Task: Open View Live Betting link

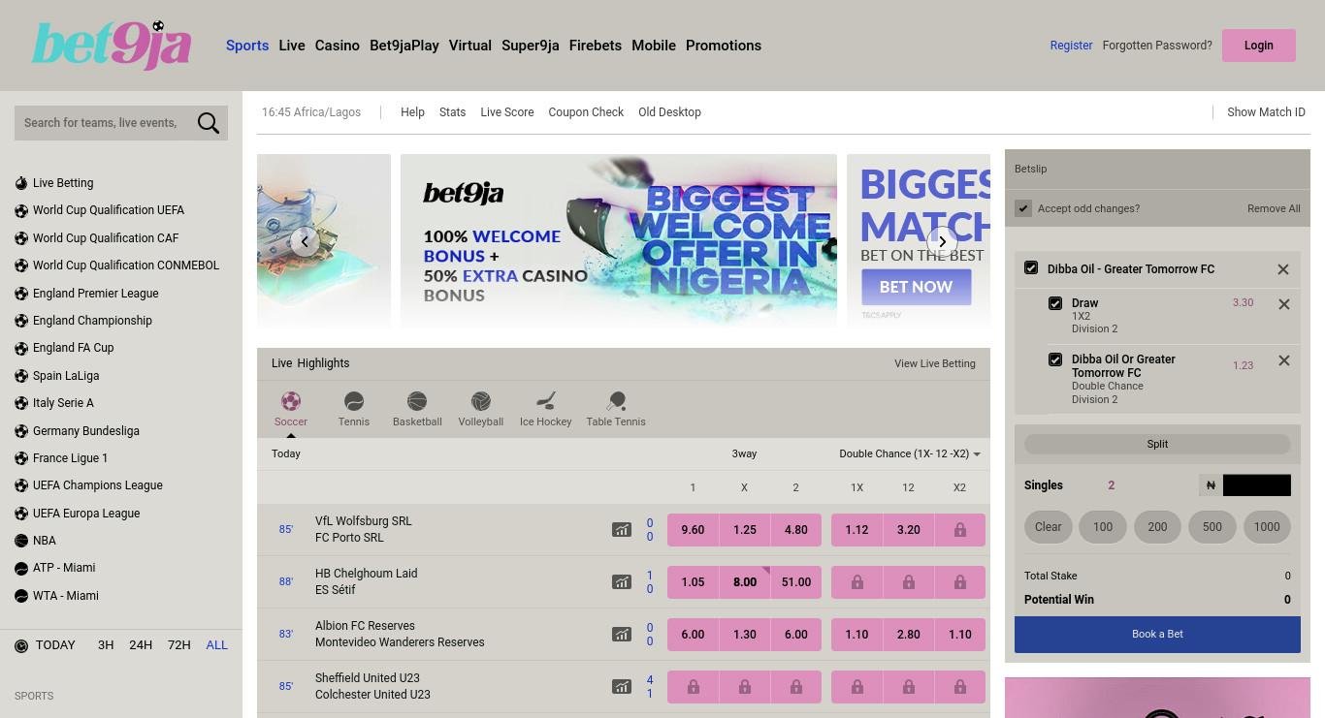Action: coord(935,363)
